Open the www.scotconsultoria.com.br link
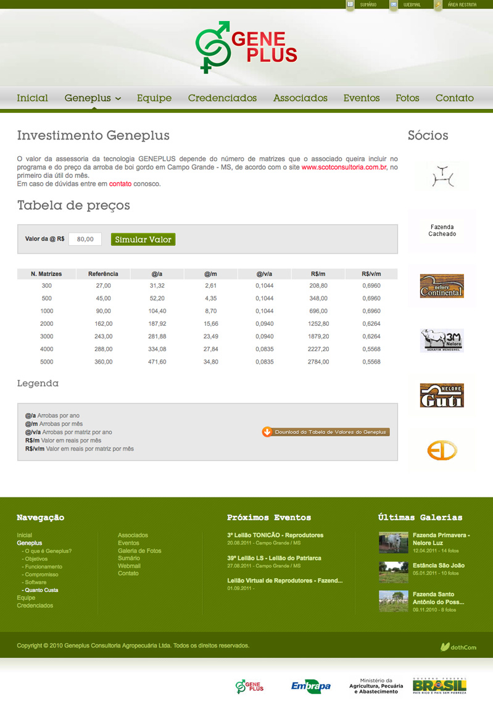The image size is (493, 716). coord(344,167)
